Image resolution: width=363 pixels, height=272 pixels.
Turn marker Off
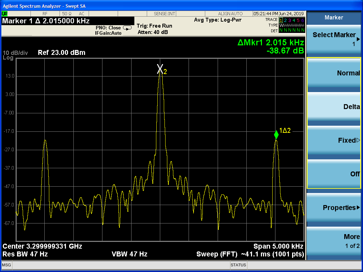tap(334, 174)
